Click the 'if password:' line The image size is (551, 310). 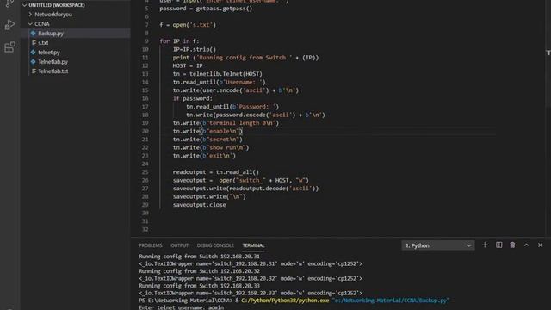point(193,98)
